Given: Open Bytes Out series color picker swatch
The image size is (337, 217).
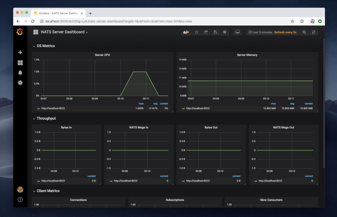Looking at the screenshot, I should click(x=183, y=181).
